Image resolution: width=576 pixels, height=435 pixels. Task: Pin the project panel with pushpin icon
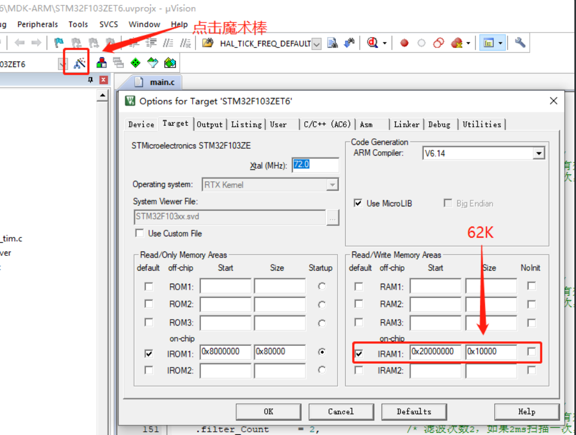click(90, 79)
